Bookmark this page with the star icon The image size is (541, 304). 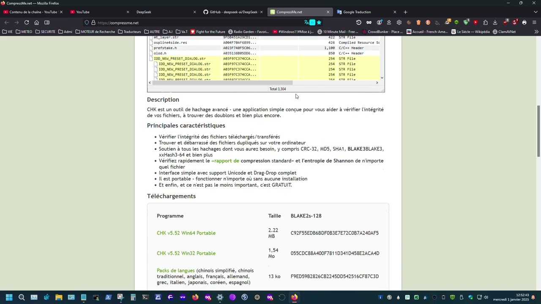point(319,22)
